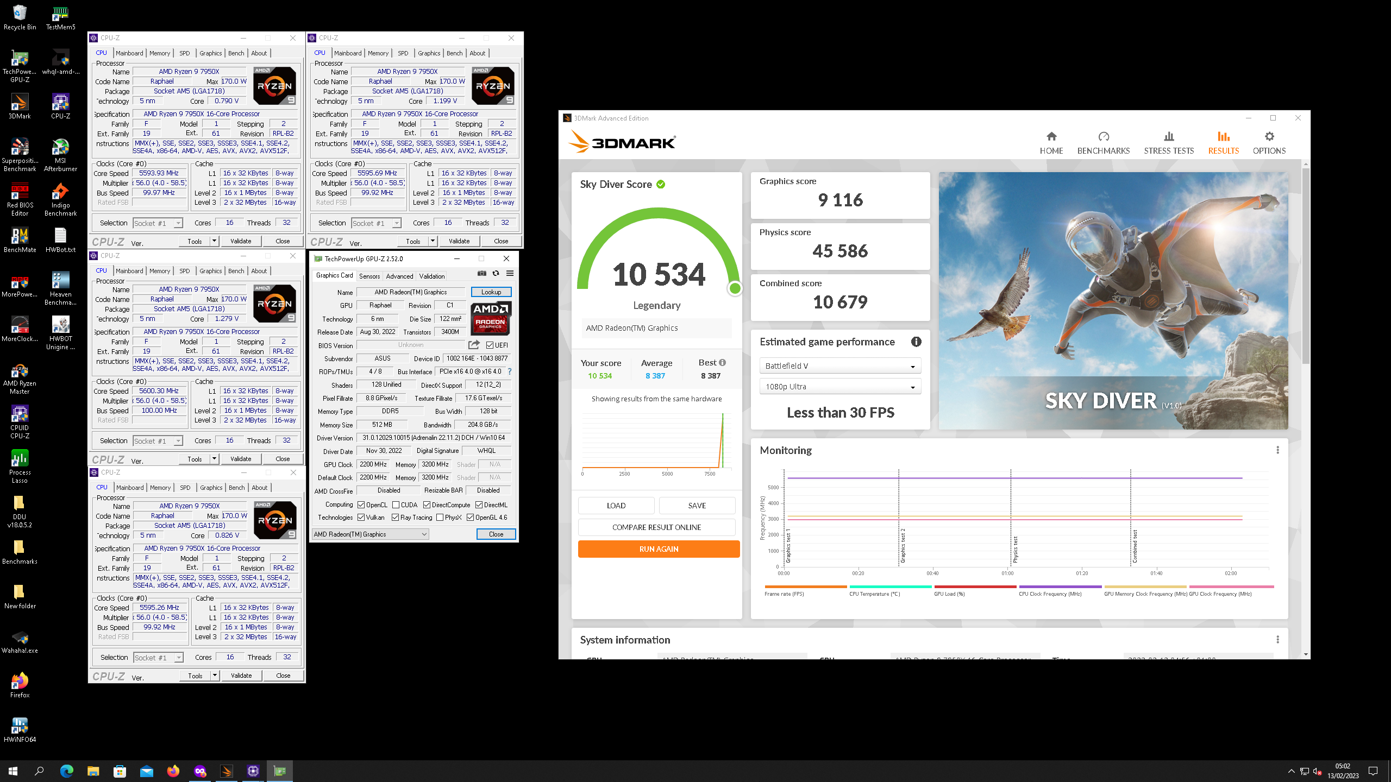The height and width of the screenshot is (782, 1391).
Task: Open Red BIOS Editor desktop icon
Action: click(x=20, y=200)
